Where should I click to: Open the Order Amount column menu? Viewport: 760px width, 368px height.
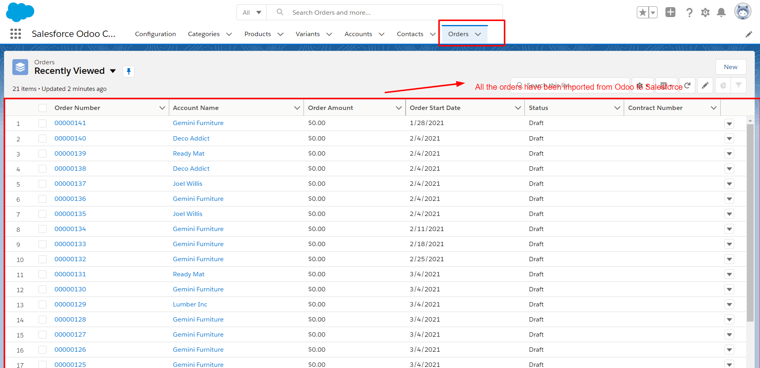click(398, 108)
